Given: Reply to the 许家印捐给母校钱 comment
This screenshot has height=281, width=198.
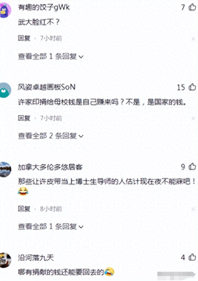Looking at the screenshot, I should pos(24,118).
